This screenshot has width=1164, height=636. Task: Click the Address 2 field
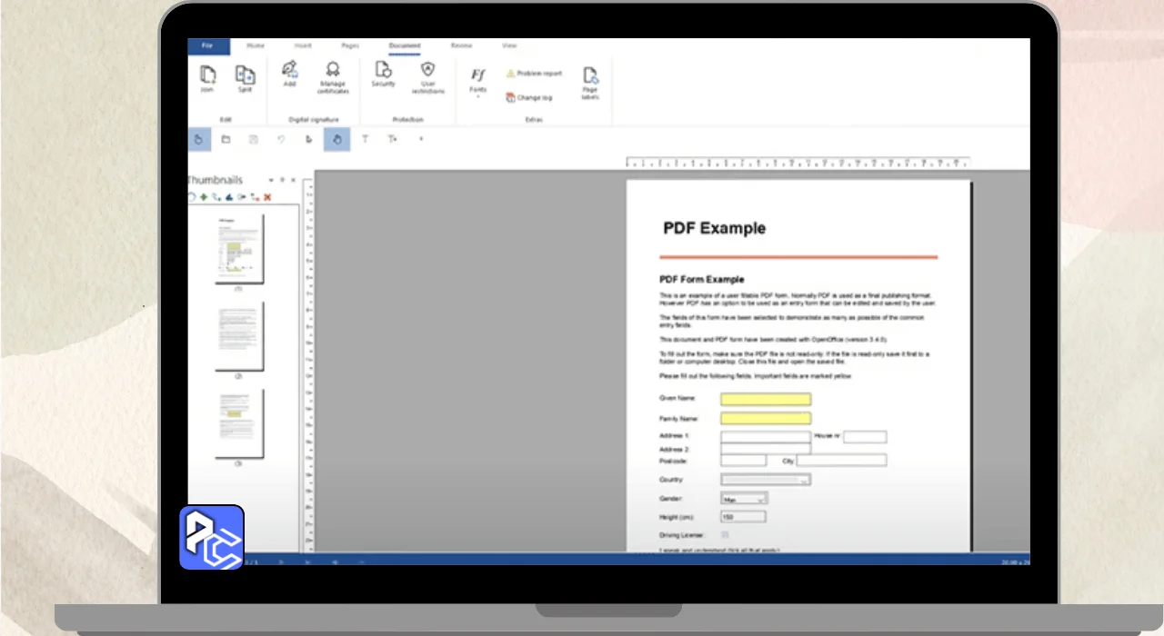pos(766,449)
